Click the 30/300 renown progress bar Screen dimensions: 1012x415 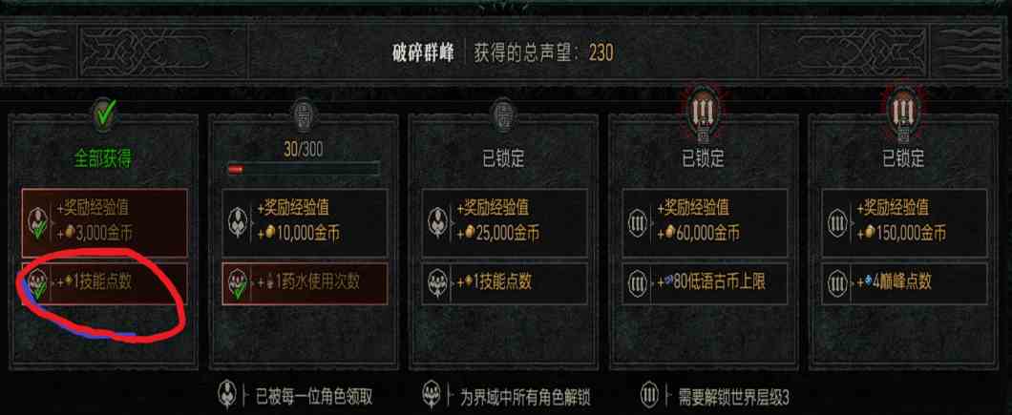[303, 169]
